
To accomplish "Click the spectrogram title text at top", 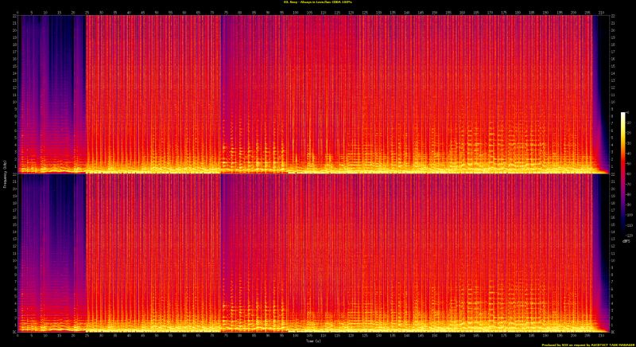I will point(318,2).
